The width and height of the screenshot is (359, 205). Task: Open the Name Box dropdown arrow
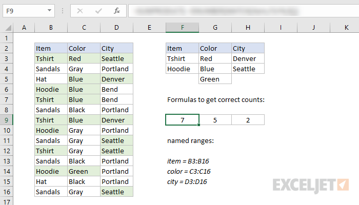[49, 10]
